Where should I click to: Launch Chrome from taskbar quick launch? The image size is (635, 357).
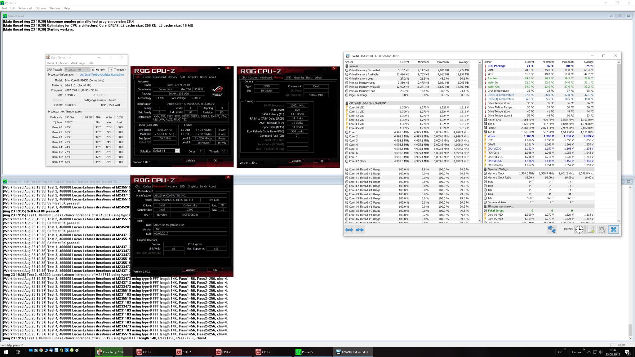point(41,350)
